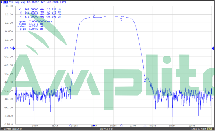Select marker 1 triangle on the trace
Screen dimensions: 215x131
point(94,16)
